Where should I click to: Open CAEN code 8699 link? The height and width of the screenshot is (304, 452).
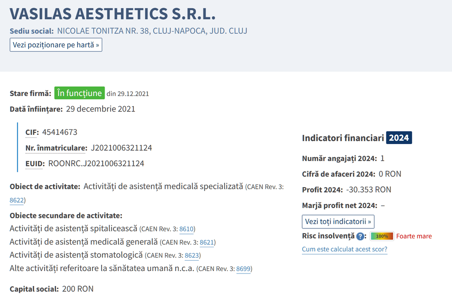(243, 269)
